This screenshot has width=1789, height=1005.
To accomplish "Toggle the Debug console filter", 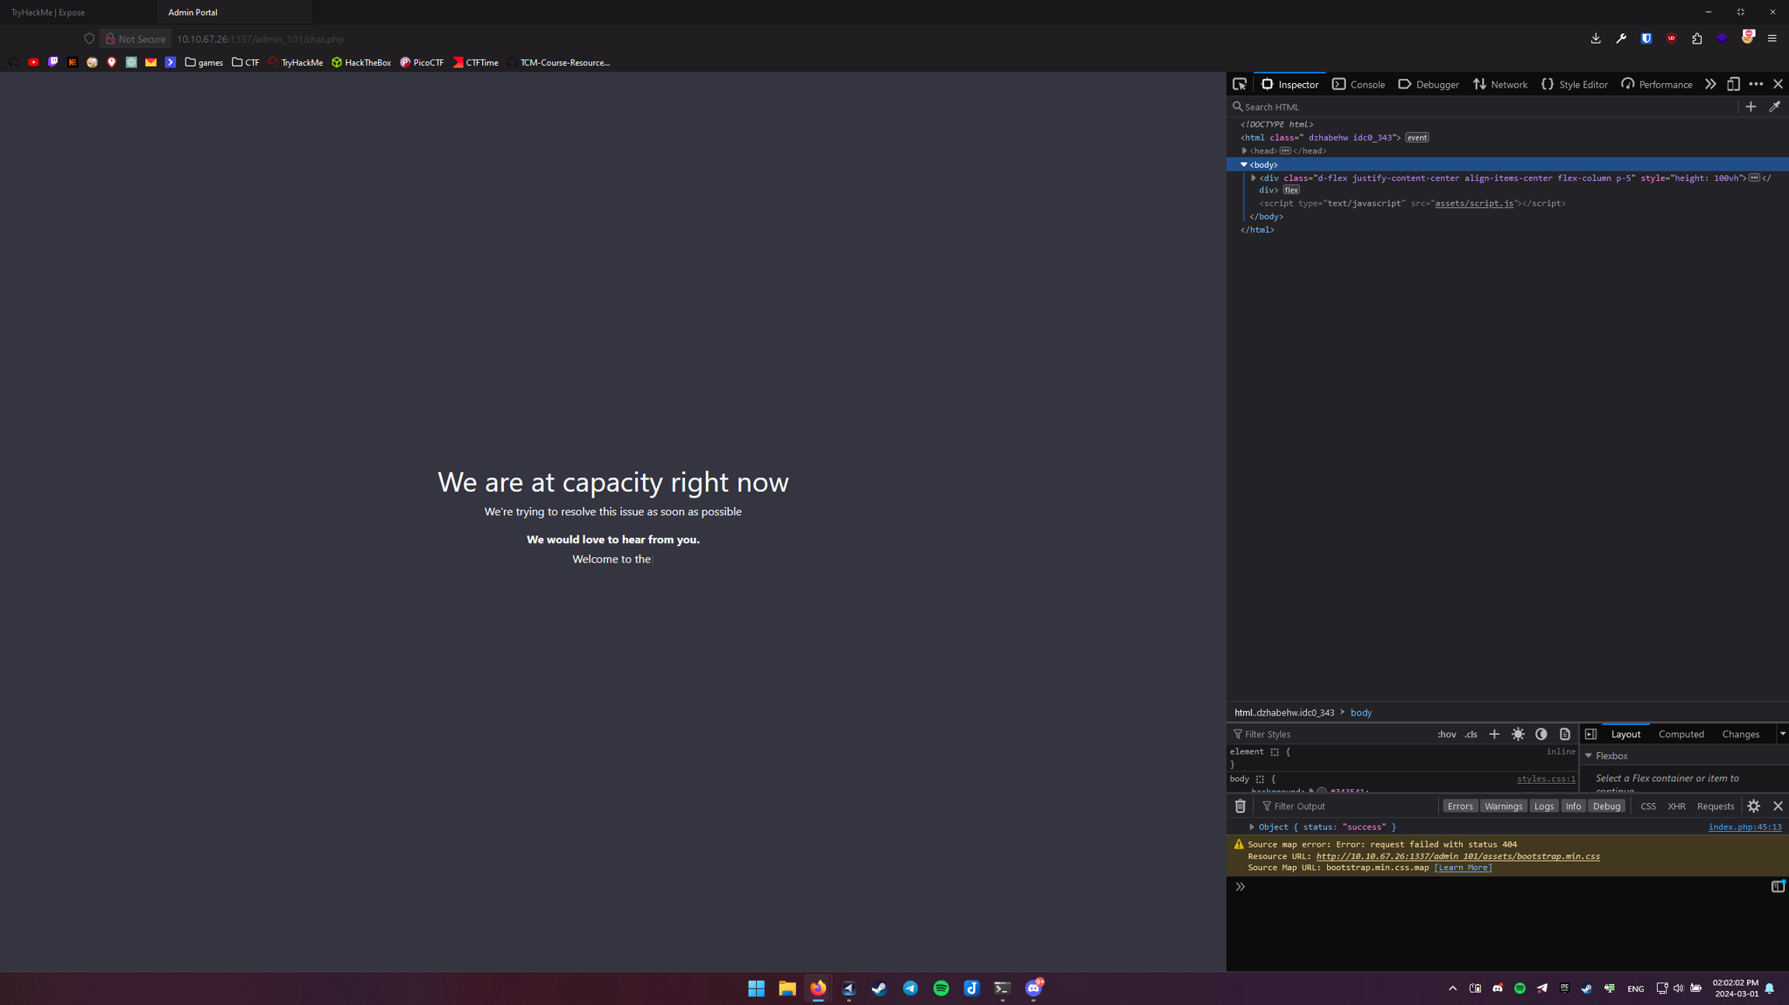I will (x=1607, y=806).
